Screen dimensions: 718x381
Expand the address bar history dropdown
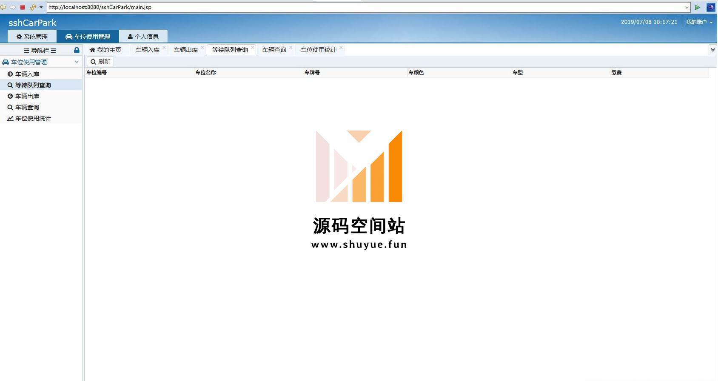[687, 7]
